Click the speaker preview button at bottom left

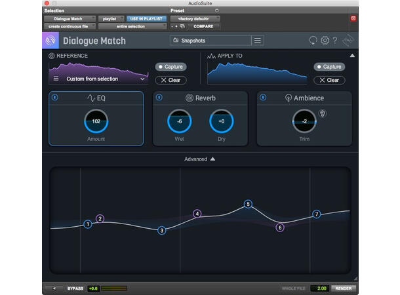(54, 288)
